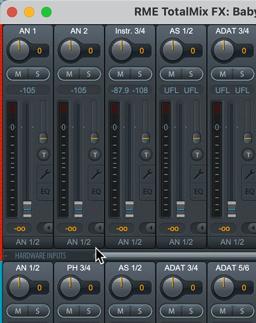Image resolution: width=256 pixels, height=323 pixels.
Task: Expand arrow beside AN 2 fader level
Action: click(x=97, y=228)
